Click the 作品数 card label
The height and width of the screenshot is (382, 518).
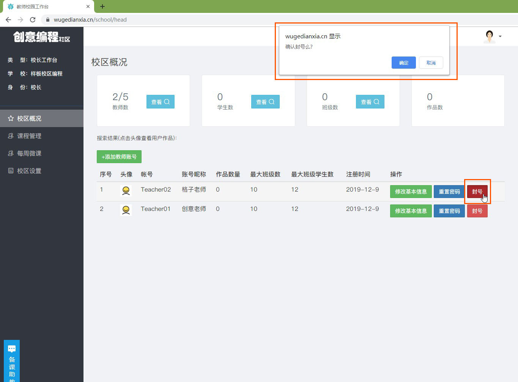[435, 107]
